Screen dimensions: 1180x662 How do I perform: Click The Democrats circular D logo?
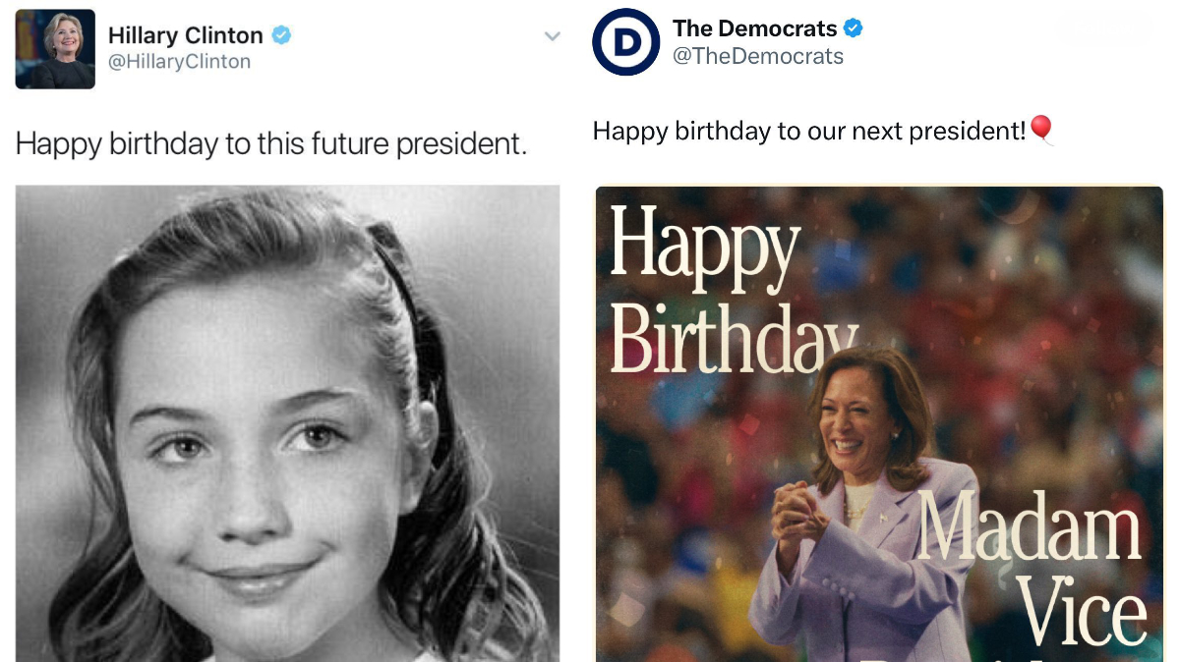click(625, 42)
